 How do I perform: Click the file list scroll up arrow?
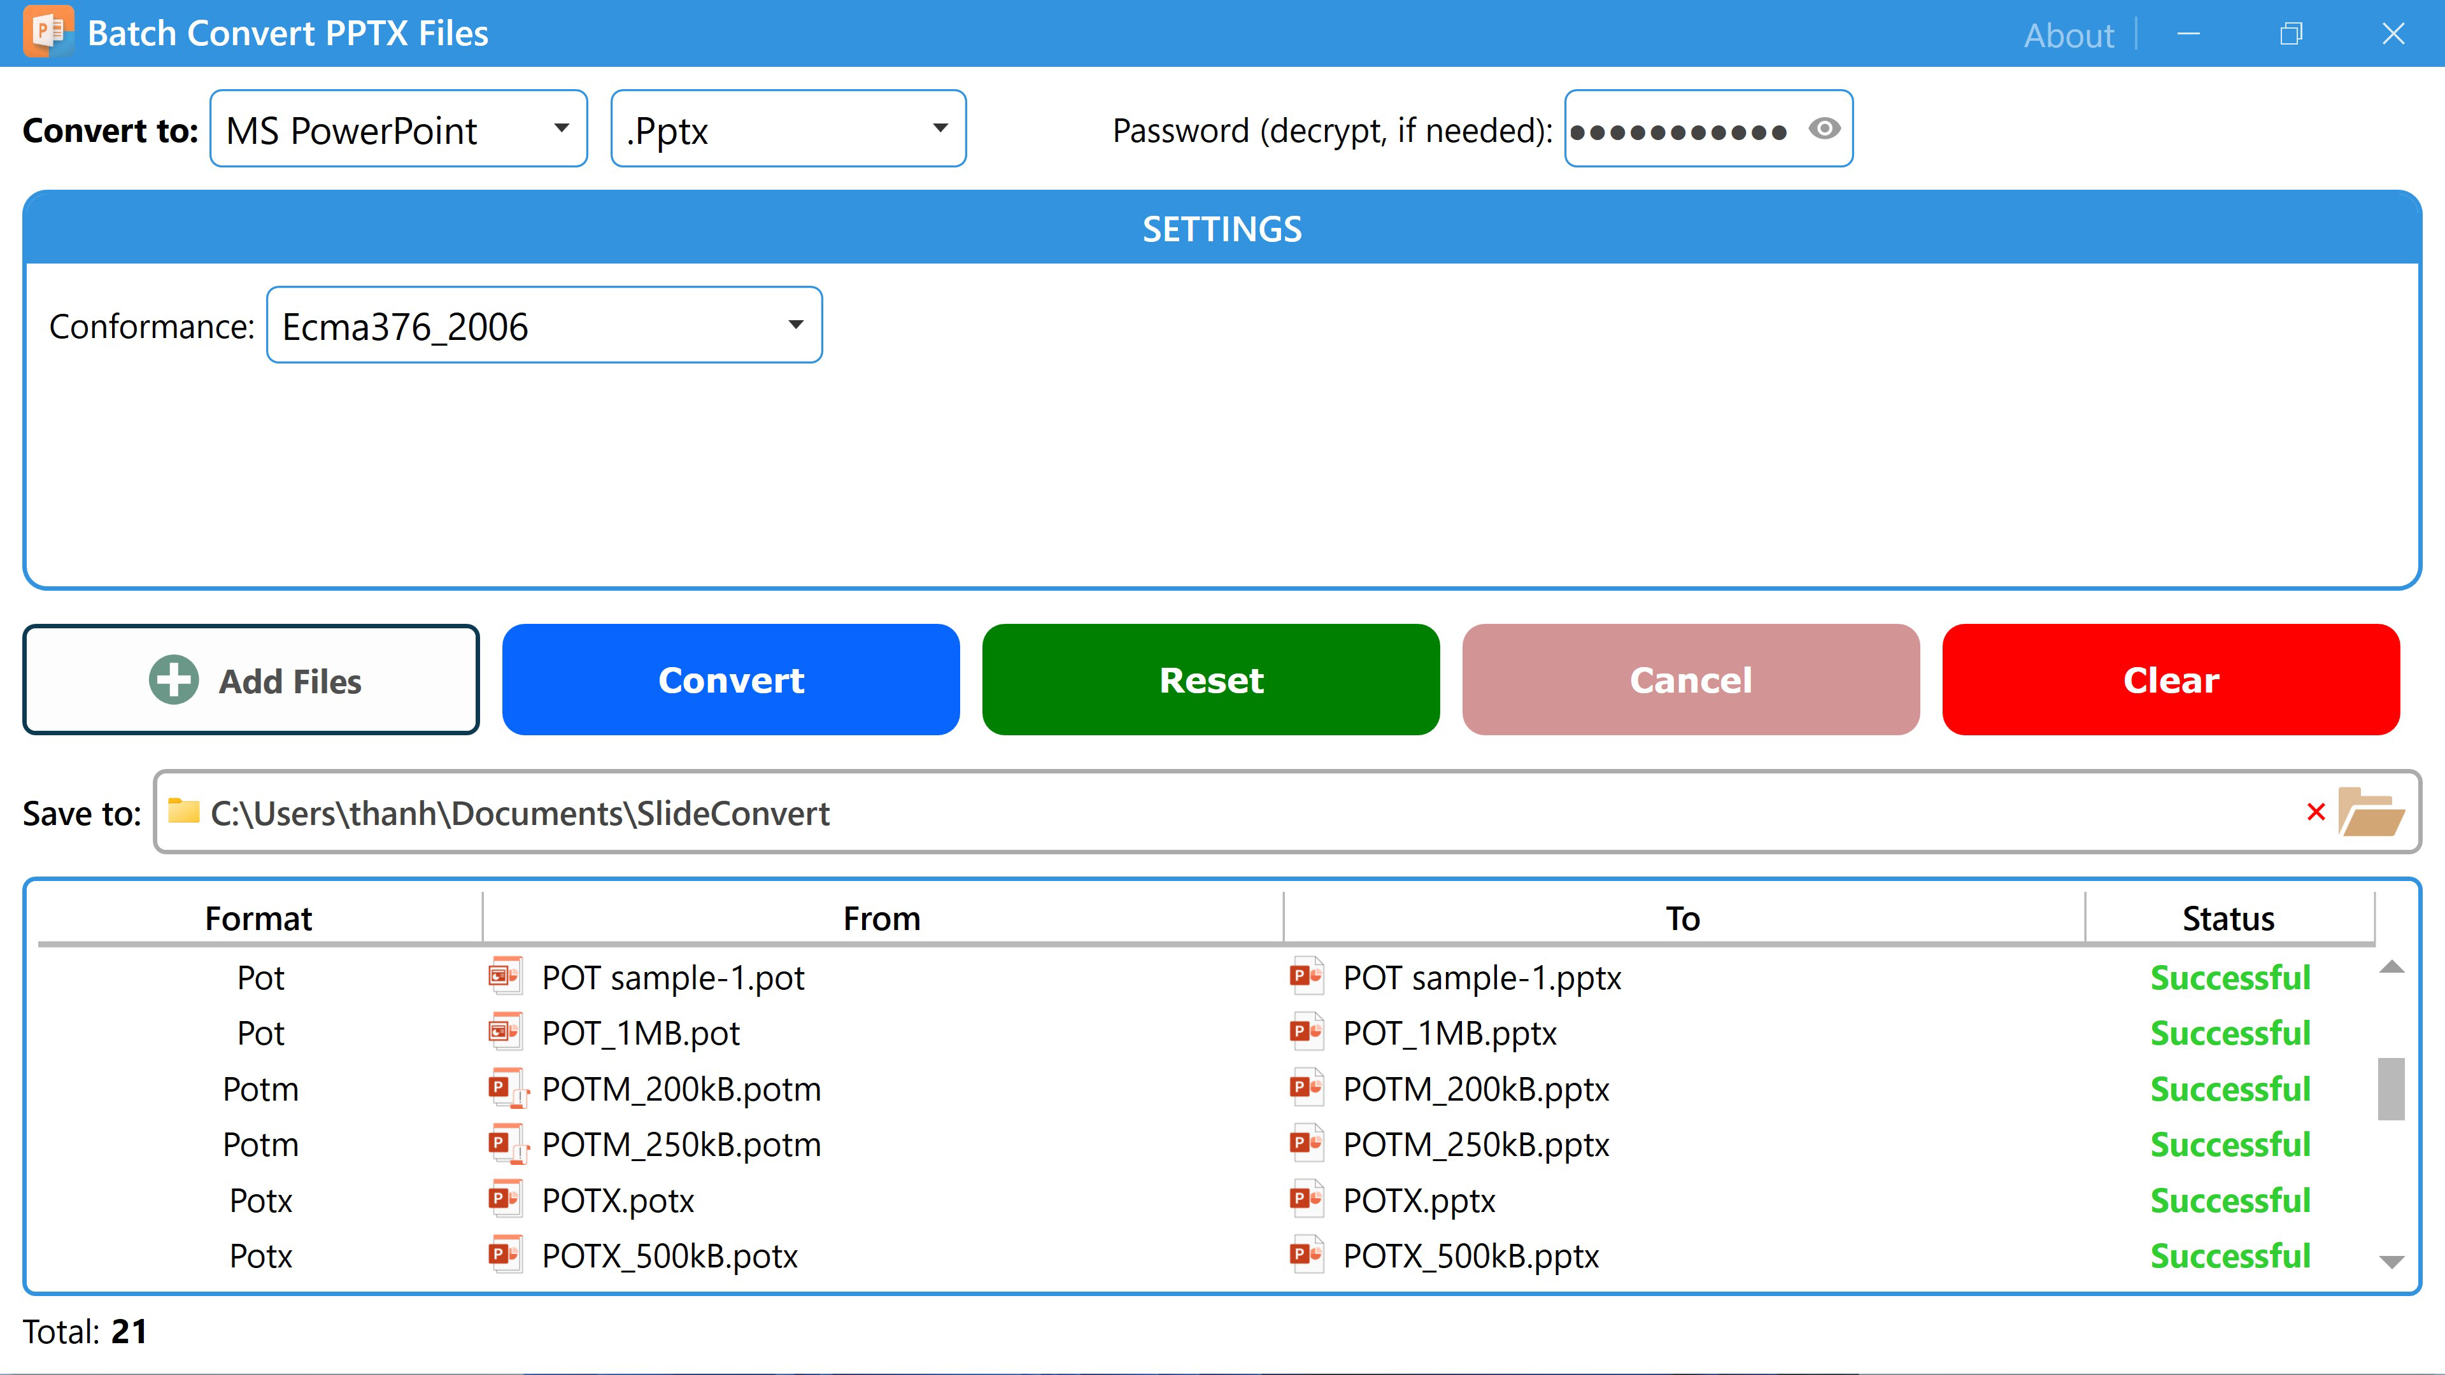point(2392,967)
